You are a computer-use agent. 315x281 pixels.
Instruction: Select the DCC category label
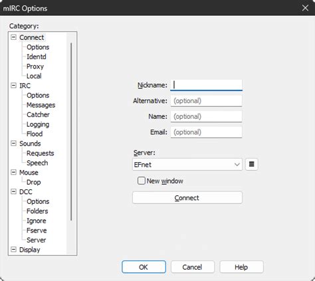(x=26, y=192)
